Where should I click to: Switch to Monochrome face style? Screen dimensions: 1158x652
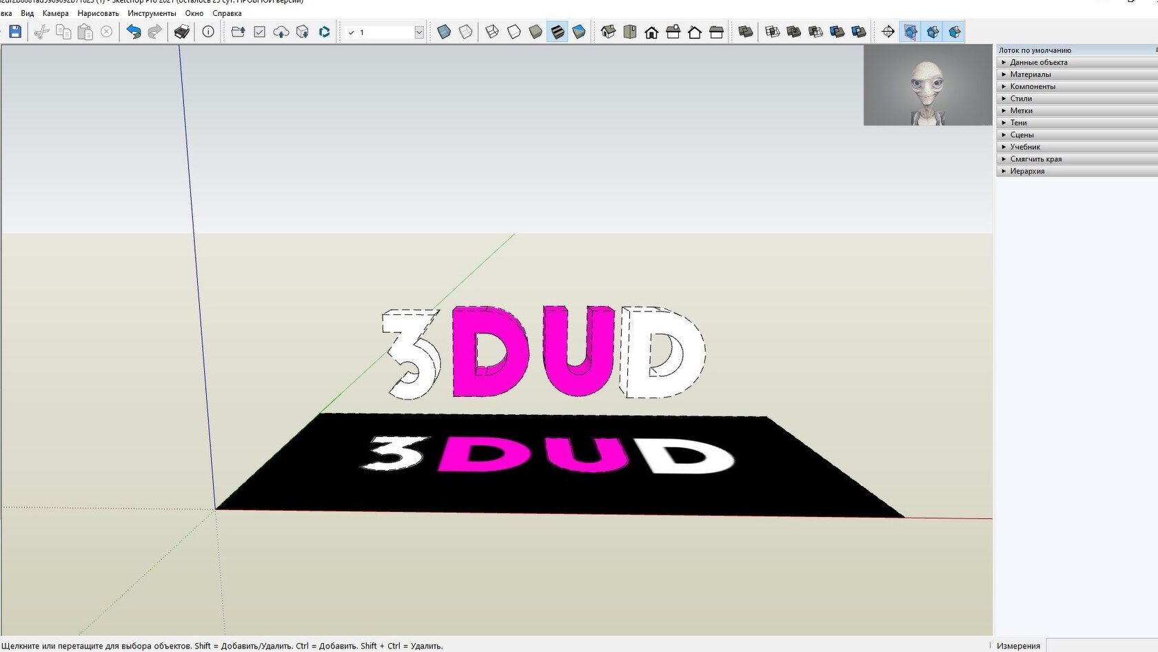(579, 32)
